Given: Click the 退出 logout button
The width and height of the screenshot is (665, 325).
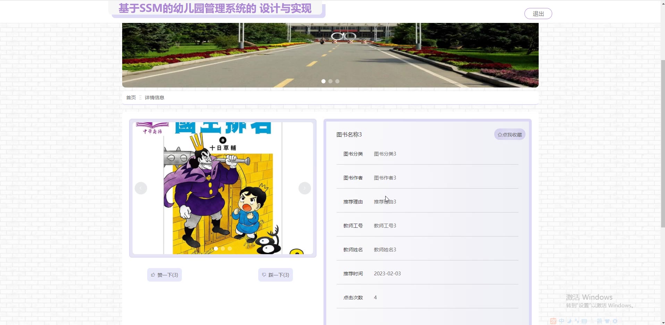Looking at the screenshot, I should click(x=538, y=14).
